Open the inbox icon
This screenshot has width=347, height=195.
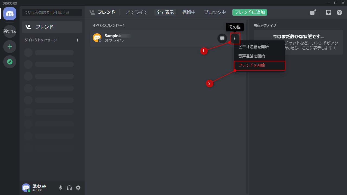(329, 12)
